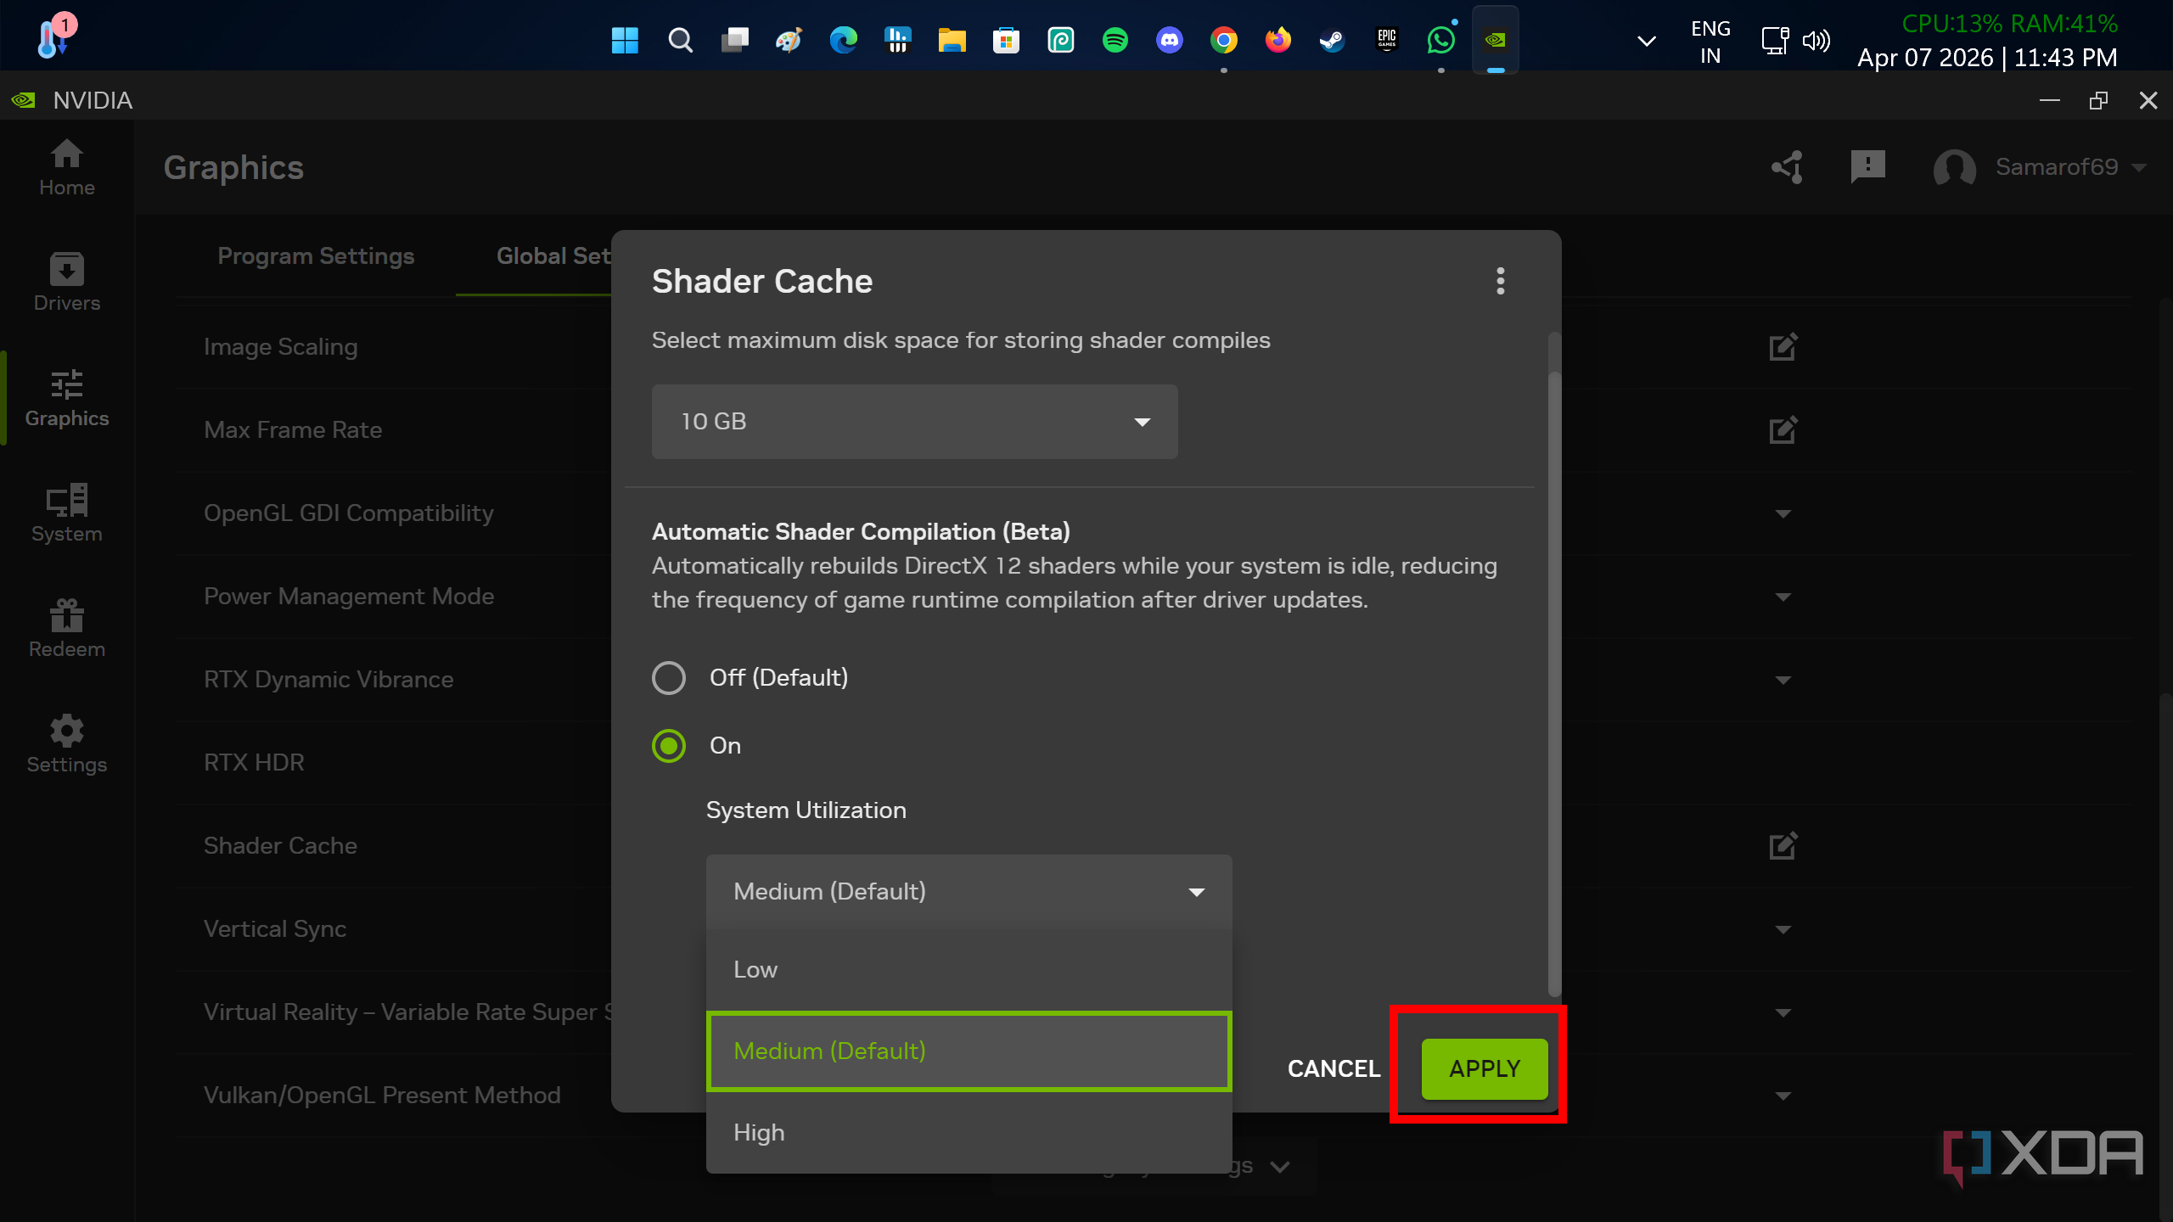Open WhatsApp from the taskbar
This screenshot has width=2173, height=1222.
(1440, 40)
